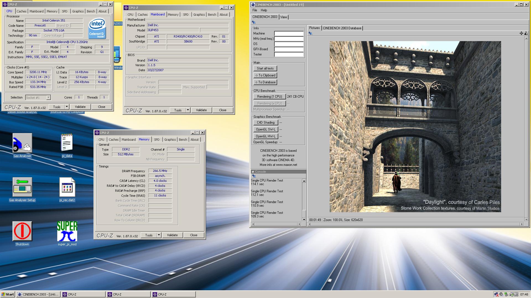
Task: Open the Graphics tab in CPU-Z Memory window
Action: [170, 140]
